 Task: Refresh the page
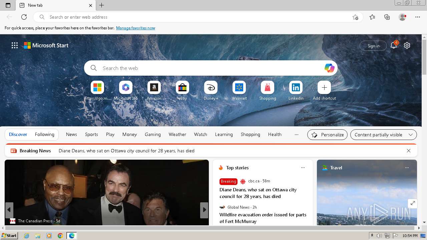click(24, 17)
